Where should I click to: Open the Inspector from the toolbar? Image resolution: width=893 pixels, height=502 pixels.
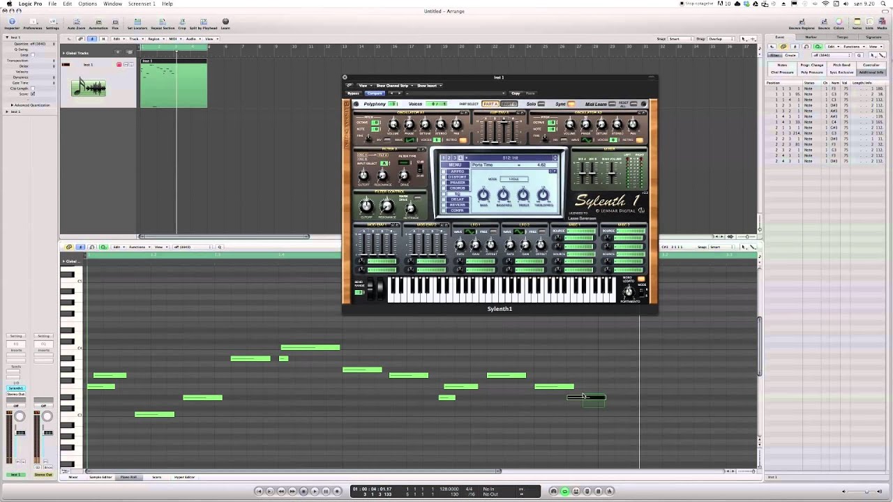12,24
